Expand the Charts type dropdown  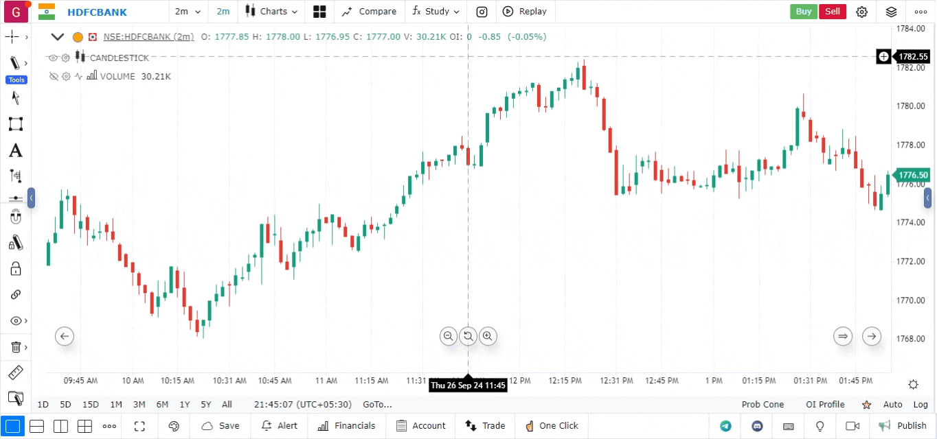click(273, 12)
